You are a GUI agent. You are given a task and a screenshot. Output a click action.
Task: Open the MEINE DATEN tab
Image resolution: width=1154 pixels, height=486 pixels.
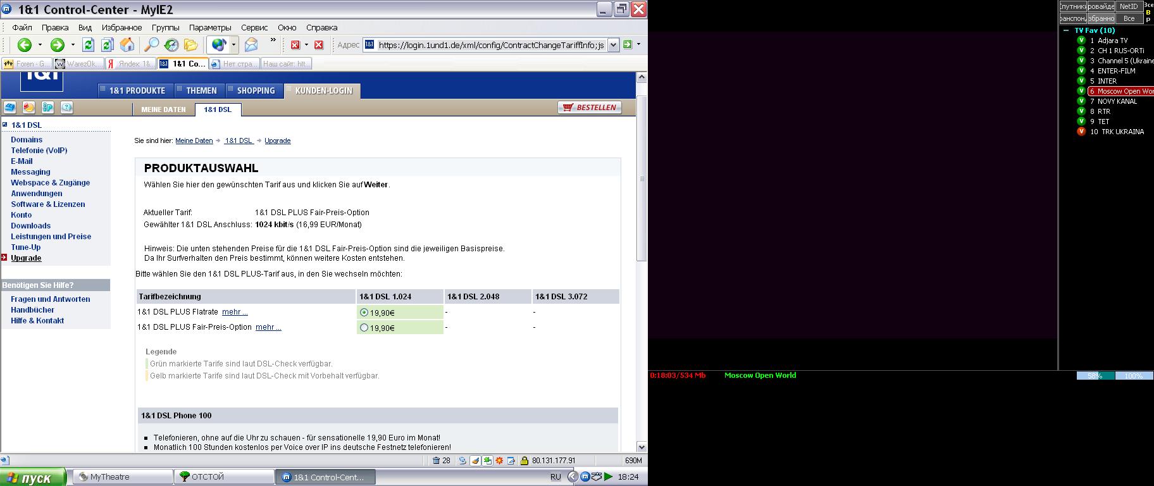pyautogui.click(x=164, y=109)
